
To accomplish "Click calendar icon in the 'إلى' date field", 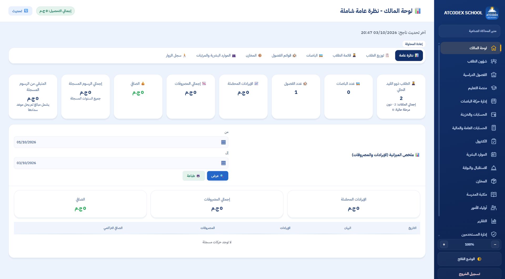I will pos(223,163).
